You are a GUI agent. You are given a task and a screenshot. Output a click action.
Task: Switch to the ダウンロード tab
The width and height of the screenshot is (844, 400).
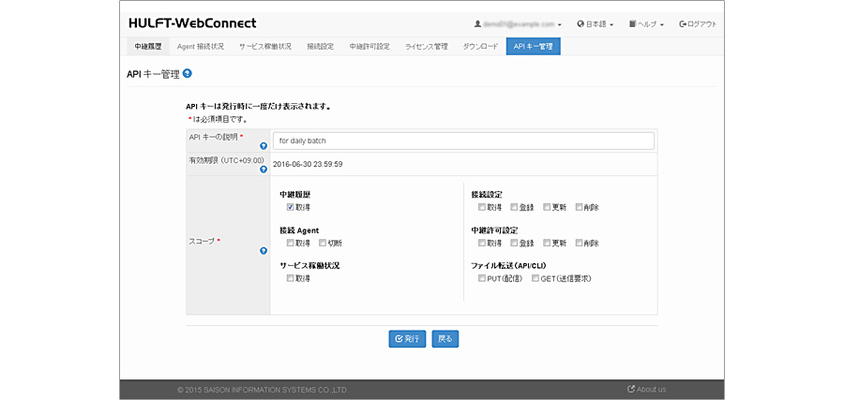click(481, 47)
